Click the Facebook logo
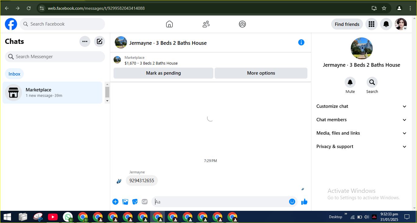 point(11,24)
